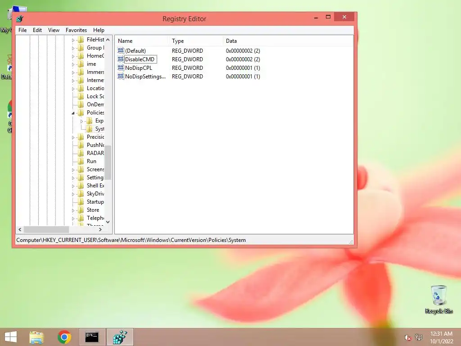Click the tree vertical scrollbar thumb
The image size is (461, 346).
[108, 162]
